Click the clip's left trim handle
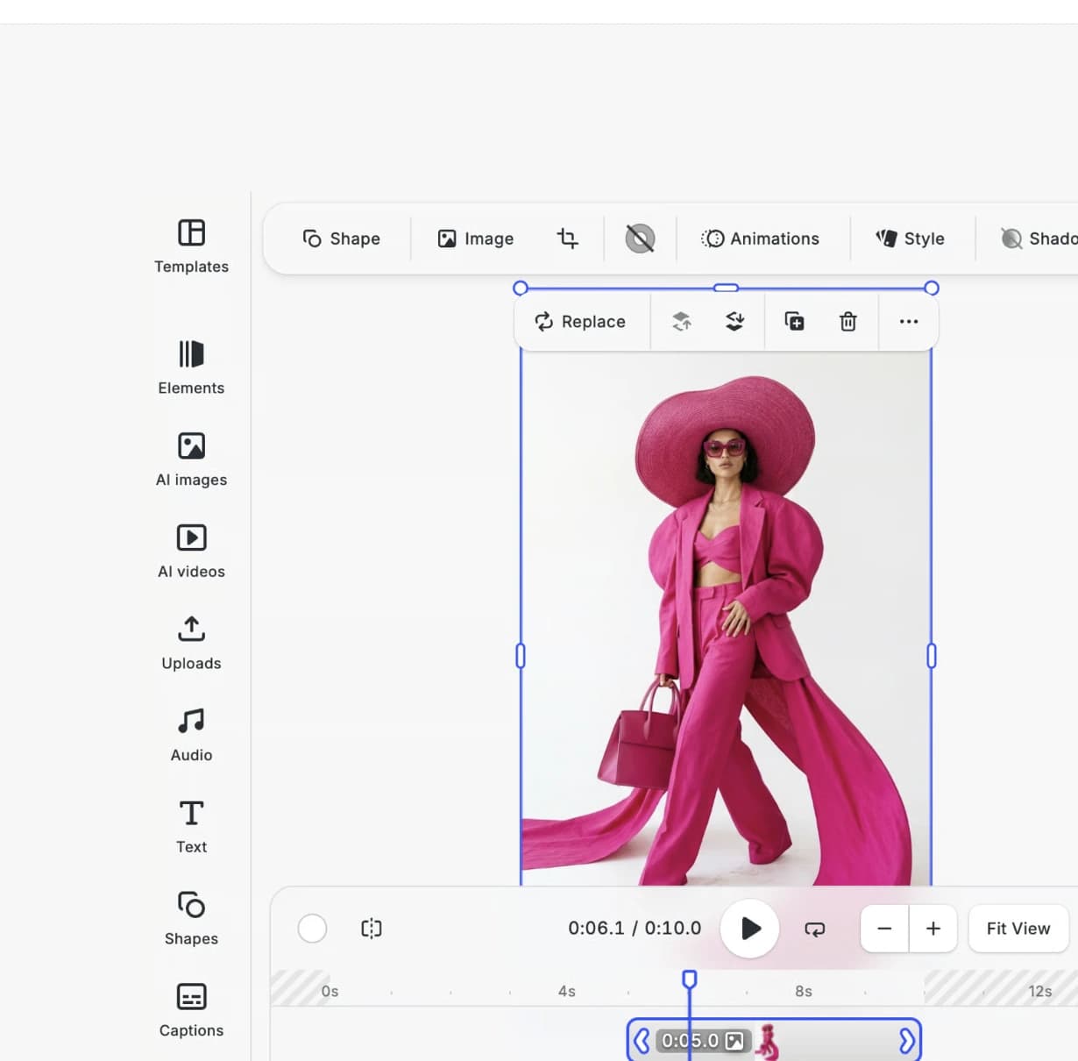1078x1061 pixels. (x=642, y=1041)
